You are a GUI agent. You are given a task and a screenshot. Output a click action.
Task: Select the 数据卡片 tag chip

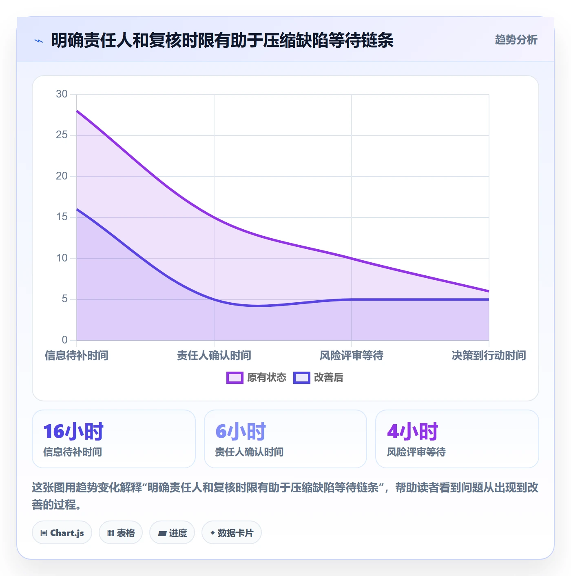[x=232, y=533]
